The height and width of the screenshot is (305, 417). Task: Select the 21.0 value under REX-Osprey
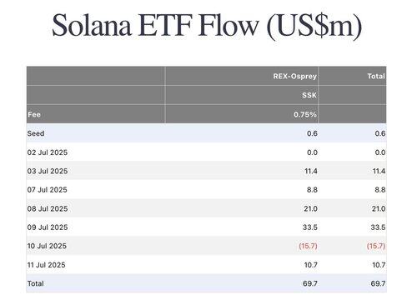(310, 208)
